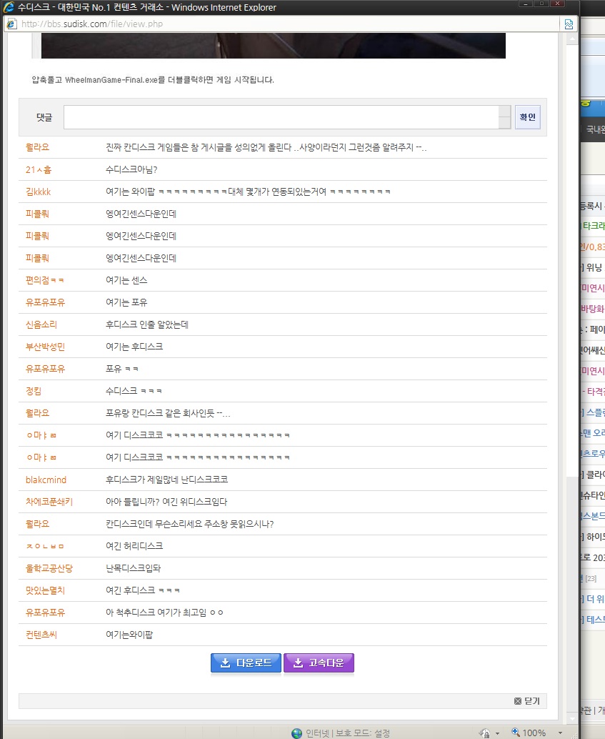Click the blue 다운로드 button
Image resolution: width=605 pixels, height=739 pixels.
pyautogui.click(x=246, y=663)
